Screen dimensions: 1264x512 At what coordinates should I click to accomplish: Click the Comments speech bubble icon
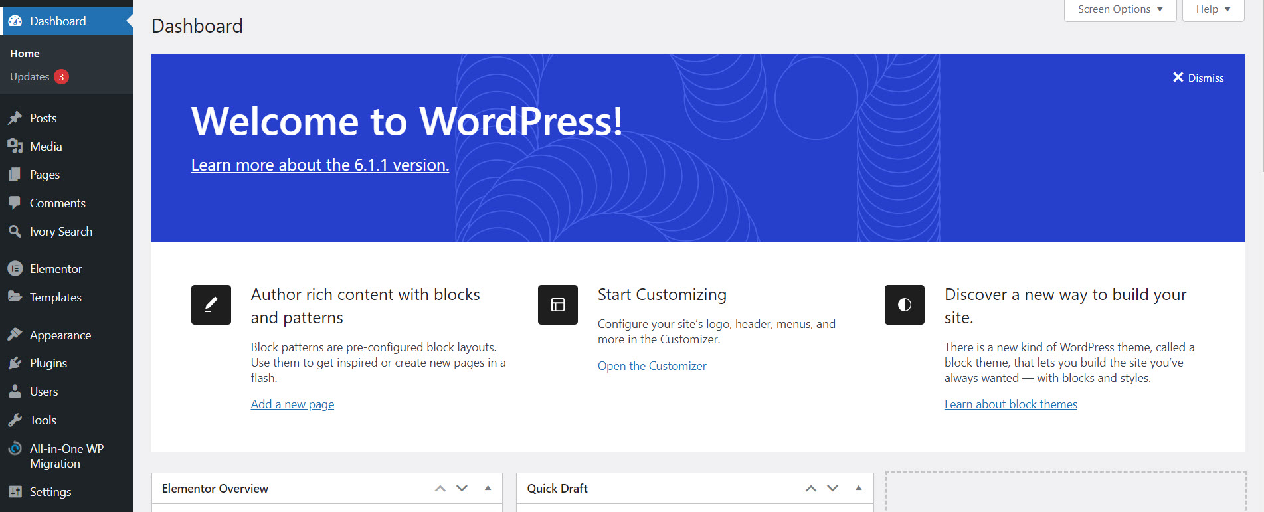click(15, 203)
